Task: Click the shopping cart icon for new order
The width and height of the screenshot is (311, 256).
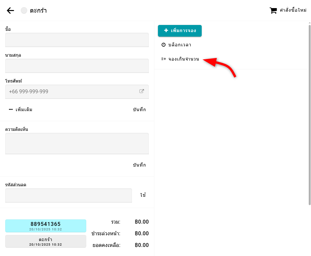Action: coord(273,10)
